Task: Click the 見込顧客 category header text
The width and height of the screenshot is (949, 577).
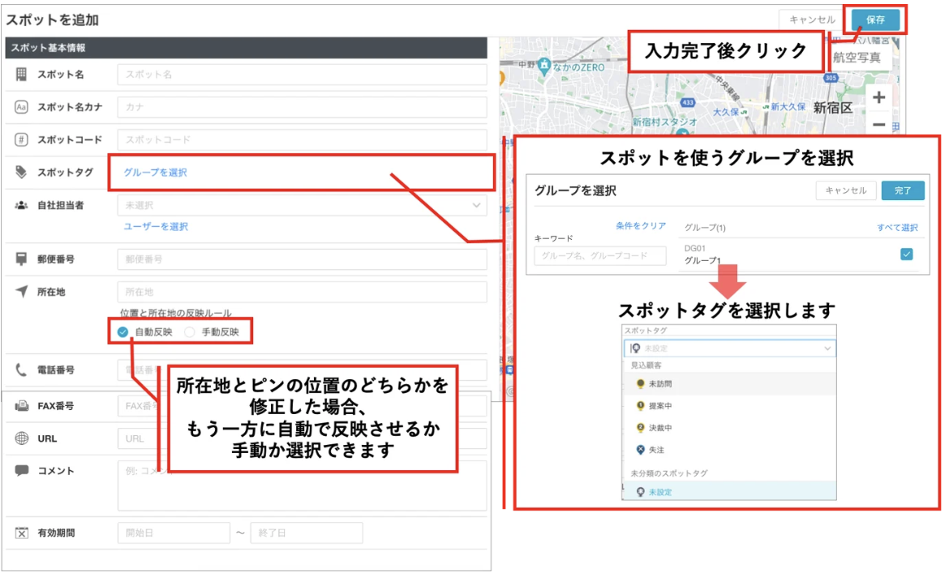Action: (x=646, y=365)
